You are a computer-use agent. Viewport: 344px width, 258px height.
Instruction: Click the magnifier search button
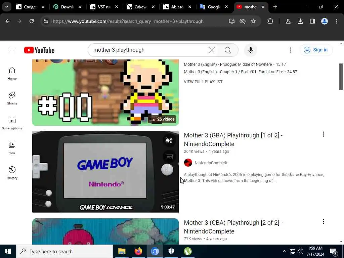[x=228, y=50]
